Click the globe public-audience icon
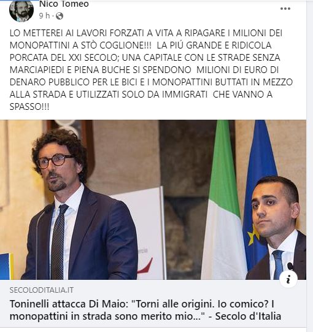The width and height of the screenshot is (313, 332). tap(60, 16)
